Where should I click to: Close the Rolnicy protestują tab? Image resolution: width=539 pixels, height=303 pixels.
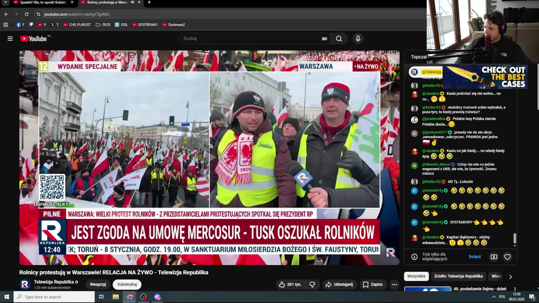tap(139, 2)
